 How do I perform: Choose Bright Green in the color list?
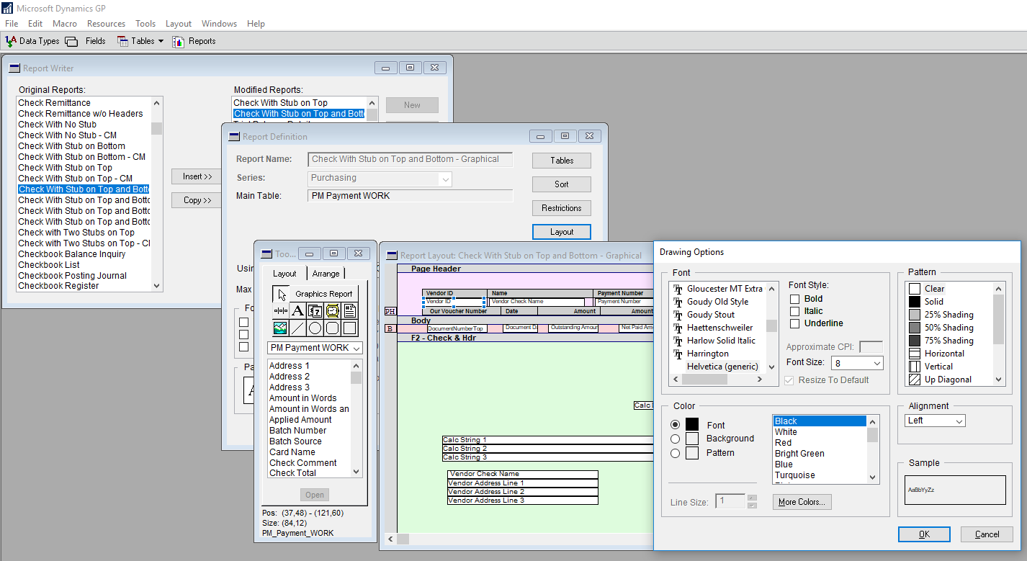[819, 454]
